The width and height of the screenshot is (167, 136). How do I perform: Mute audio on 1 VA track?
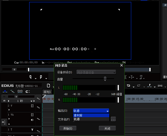[32, 120]
